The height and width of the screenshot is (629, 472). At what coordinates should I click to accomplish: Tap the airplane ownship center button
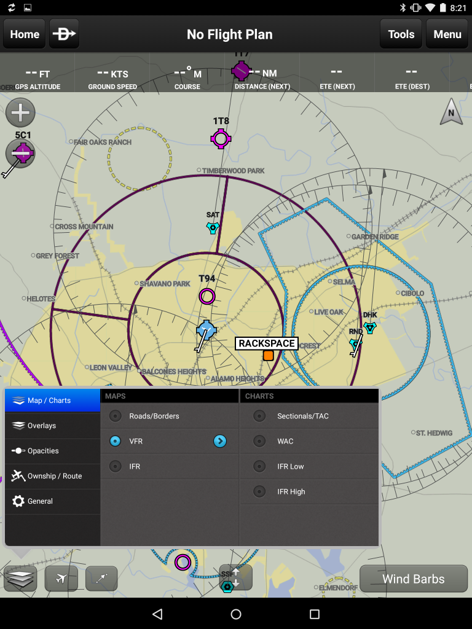point(61,578)
